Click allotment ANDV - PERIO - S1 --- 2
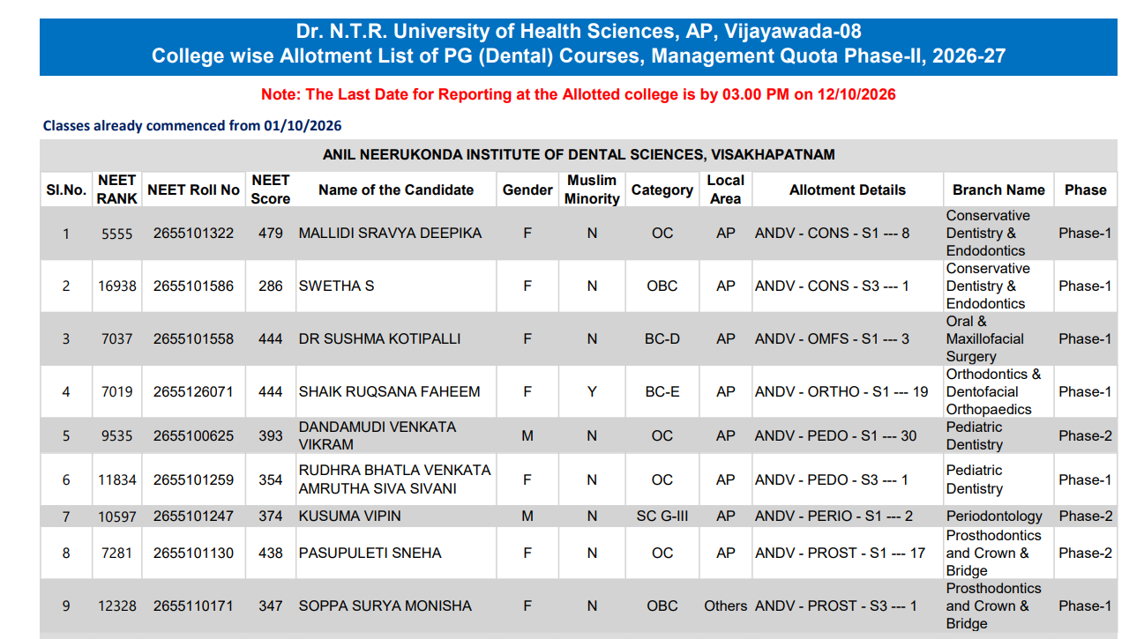Screen dimensions: 1144x639 click(834, 516)
